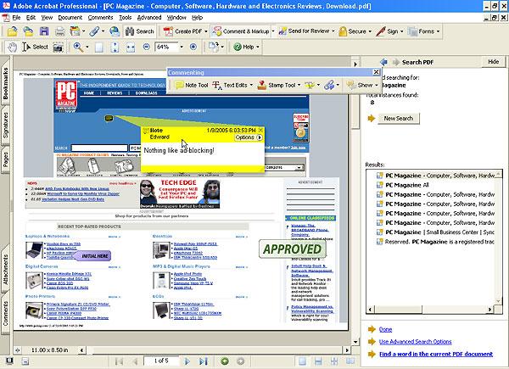Click the zoom percentage field showing 64%

(167, 47)
